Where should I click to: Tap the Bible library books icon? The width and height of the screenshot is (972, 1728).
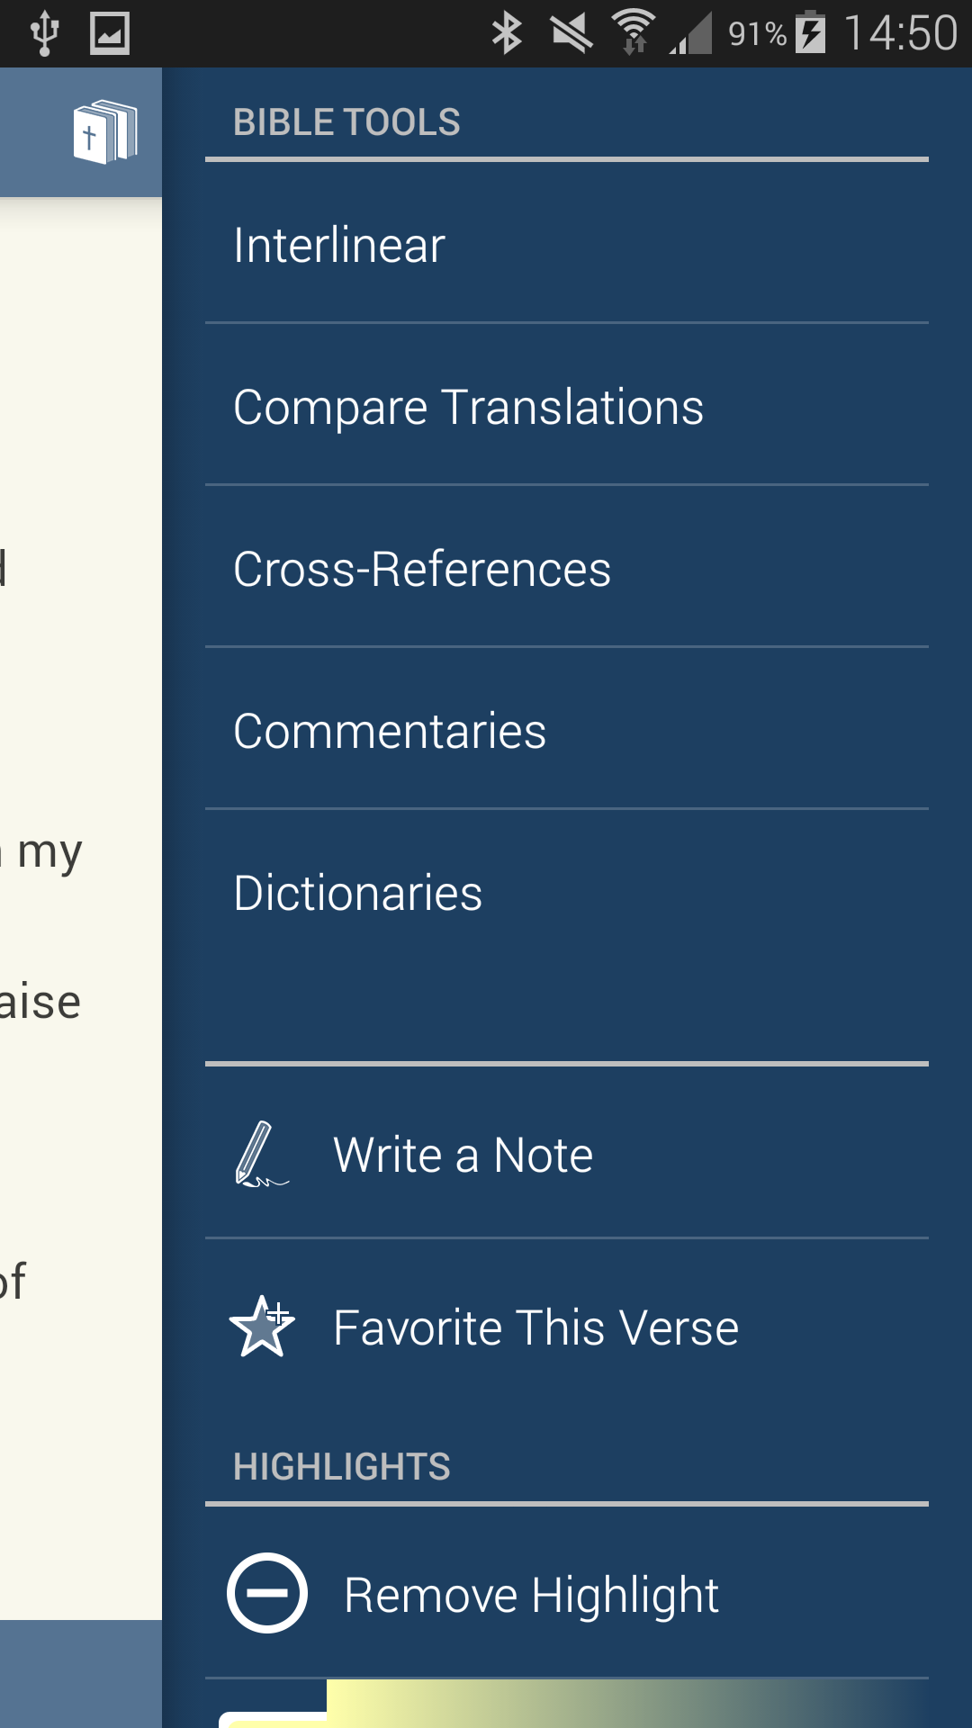104,132
